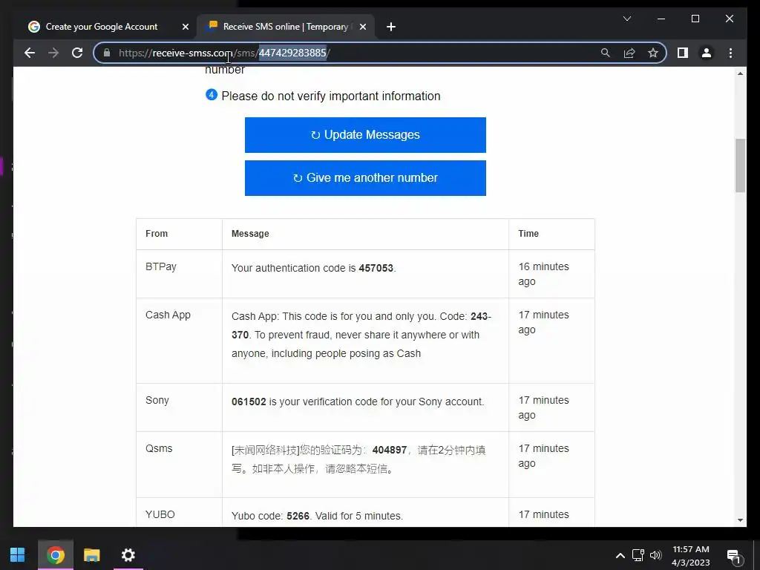Click the Sony sender cell

click(x=179, y=407)
